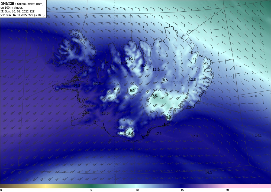The width and height of the screenshot is (271, 192).
Task: Click the initial time 'IT: Sun. 16. 01. 2022 12Z'
Action: [x=17, y=11]
